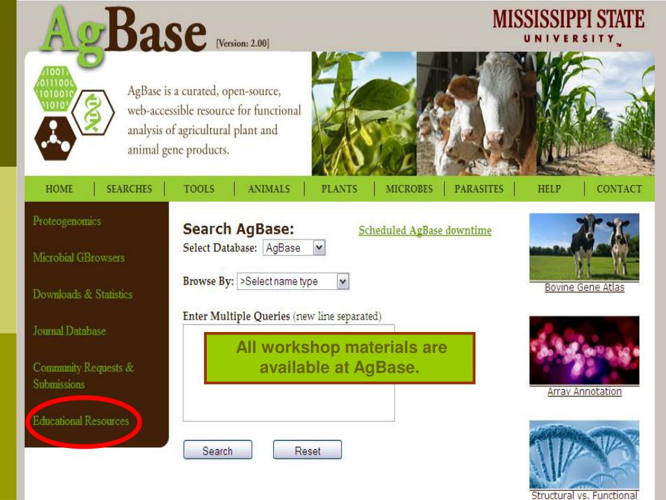Screen dimensions: 666x500
Task: Open the Structural vs. Functional DNA thumbnail
Action: pyautogui.click(x=584, y=454)
